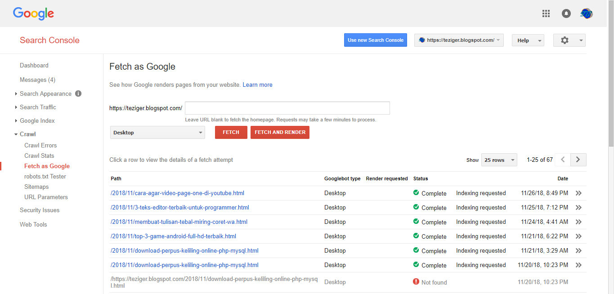Viewport: 614px width, 294px height.
Task: Open Crawl Errors
Action: click(40, 146)
